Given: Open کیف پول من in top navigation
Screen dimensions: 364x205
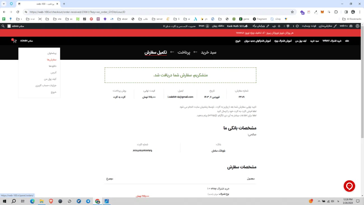Looking at the screenshot, I should [x=301, y=41].
